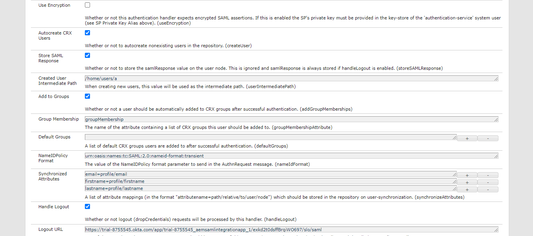The image size is (533, 236).
Task: Select the Logout URL field
Action: click(238, 229)
